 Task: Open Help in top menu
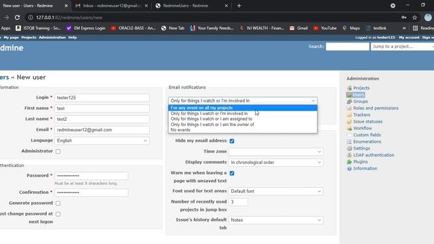(x=73, y=37)
